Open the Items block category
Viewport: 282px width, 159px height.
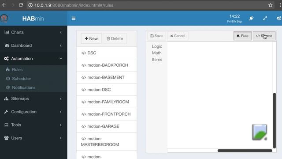[x=157, y=60]
